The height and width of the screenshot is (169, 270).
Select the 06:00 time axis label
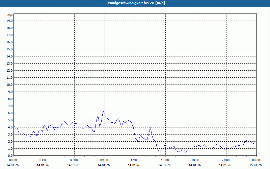(74, 160)
